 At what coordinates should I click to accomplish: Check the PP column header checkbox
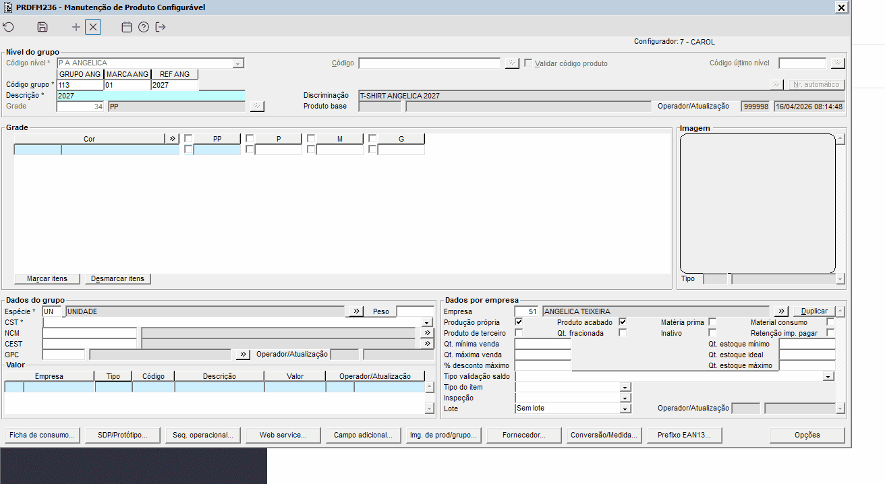coord(188,139)
